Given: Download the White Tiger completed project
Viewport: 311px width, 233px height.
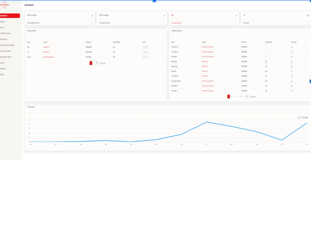Looking at the screenshot, I should (292, 61).
